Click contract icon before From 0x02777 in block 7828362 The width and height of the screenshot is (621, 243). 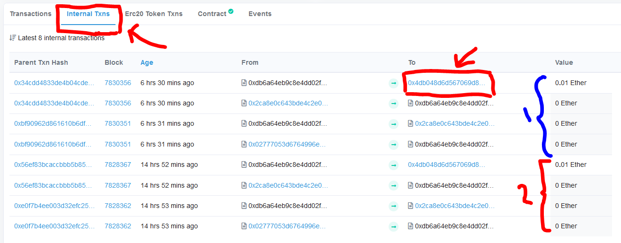pyautogui.click(x=244, y=226)
